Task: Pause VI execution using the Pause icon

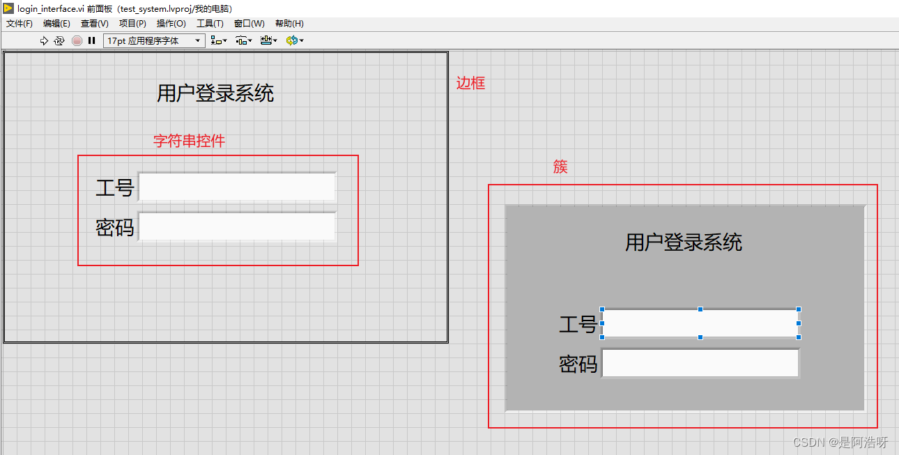Action: [x=91, y=40]
